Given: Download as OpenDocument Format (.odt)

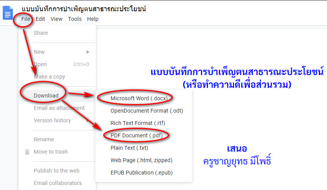Looking at the screenshot, I should pyautogui.click(x=147, y=111).
